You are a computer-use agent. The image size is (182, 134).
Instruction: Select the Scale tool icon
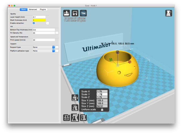75,118
